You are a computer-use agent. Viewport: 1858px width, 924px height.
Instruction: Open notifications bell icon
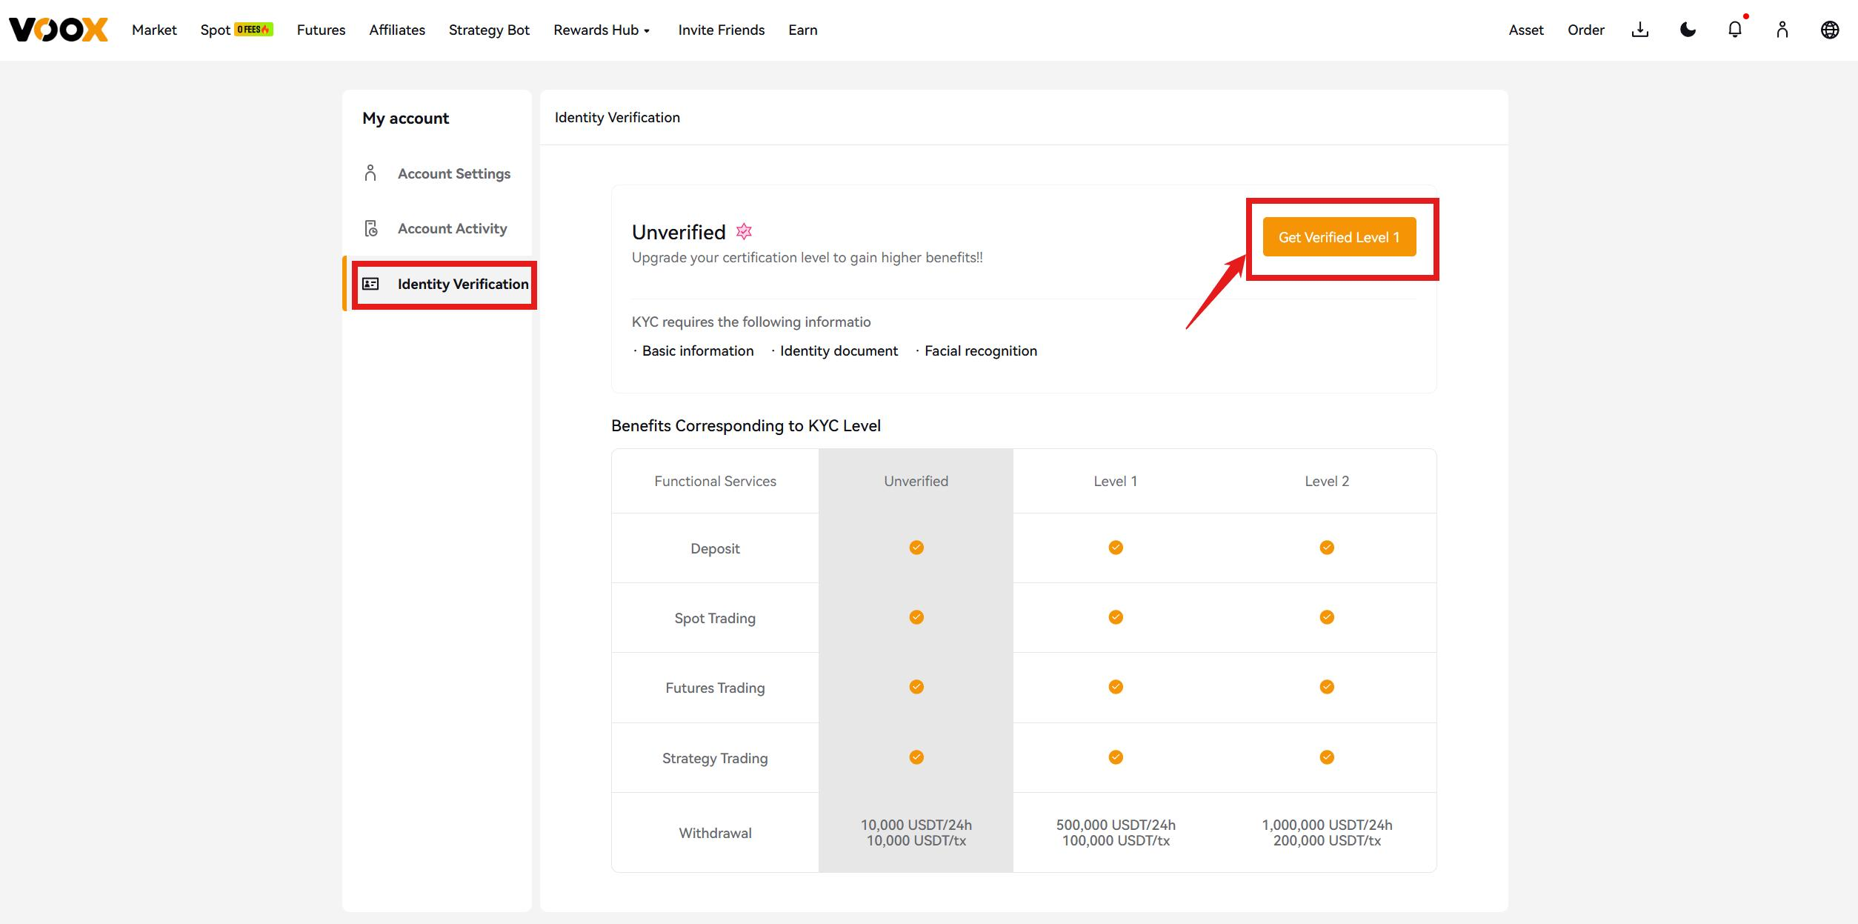[x=1735, y=30]
